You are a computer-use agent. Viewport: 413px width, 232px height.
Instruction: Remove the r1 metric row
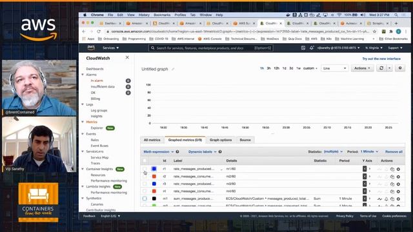pos(398,169)
